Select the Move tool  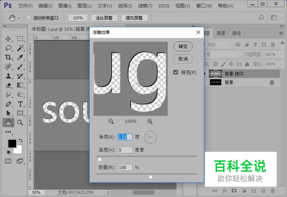click(x=8, y=39)
